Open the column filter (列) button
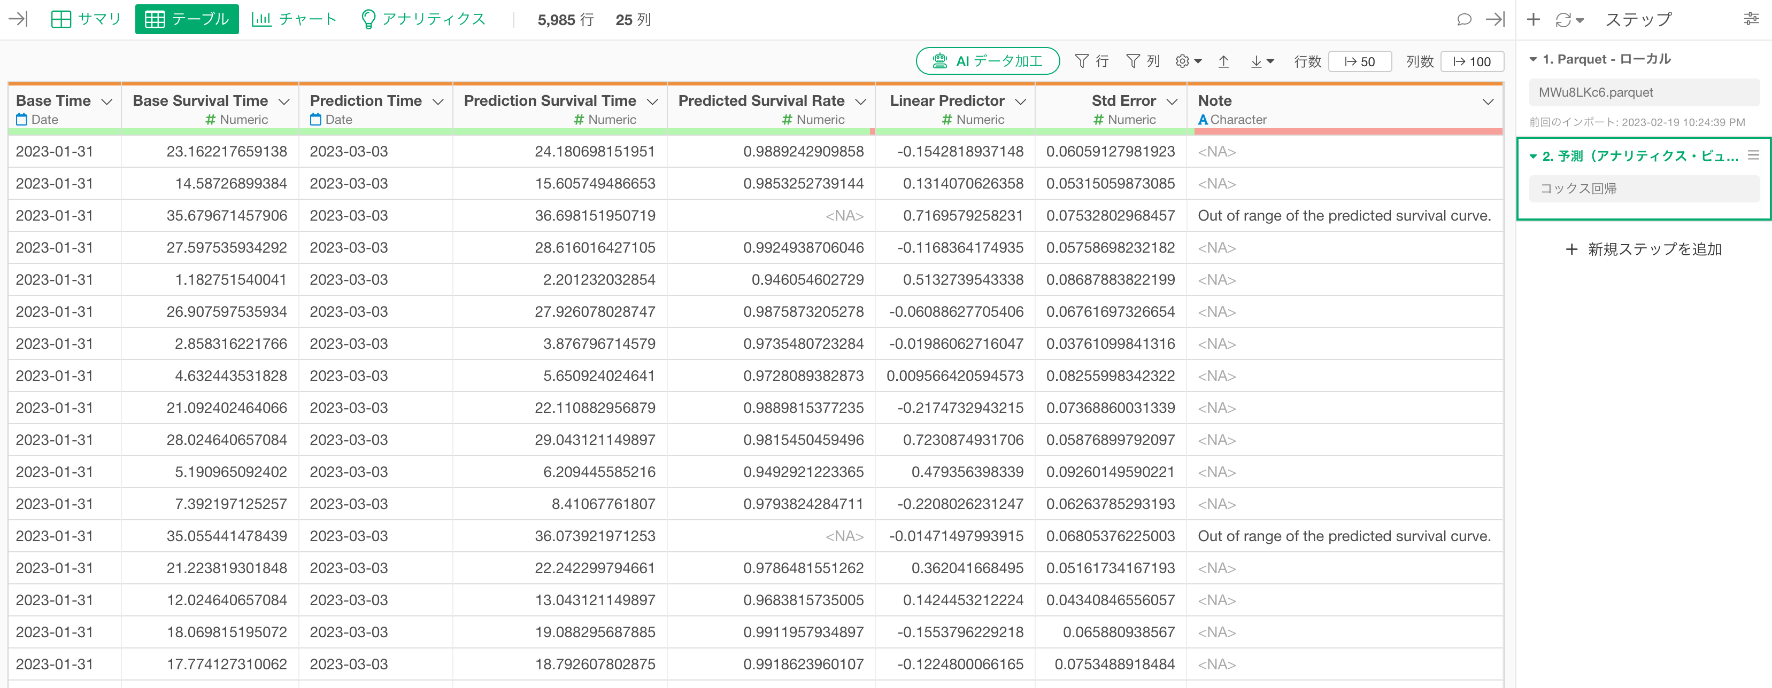The image size is (1772, 688). [x=1143, y=61]
